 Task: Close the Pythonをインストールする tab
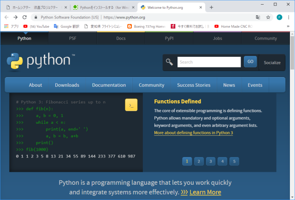(133, 7)
